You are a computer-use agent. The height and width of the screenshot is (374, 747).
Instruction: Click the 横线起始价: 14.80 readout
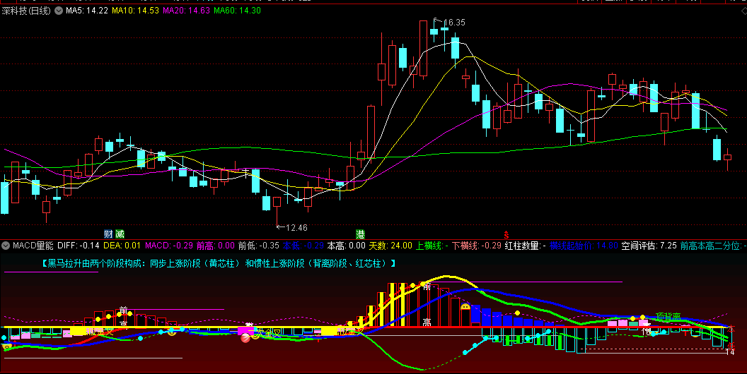click(x=584, y=246)
